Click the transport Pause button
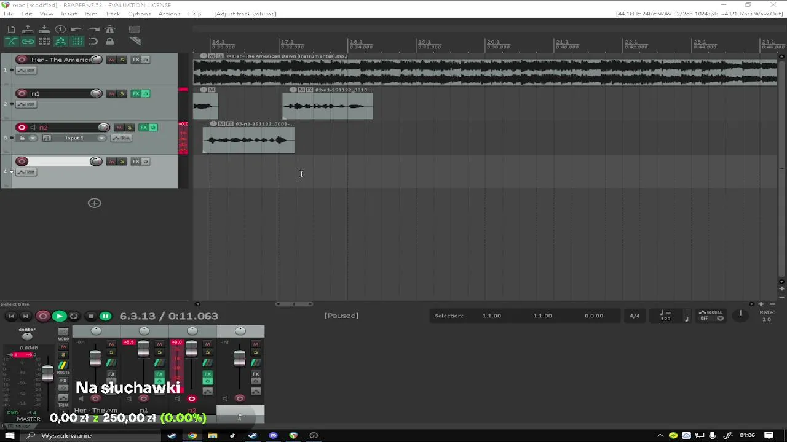This screenshot has width=787, height=442. coord(105,316)
